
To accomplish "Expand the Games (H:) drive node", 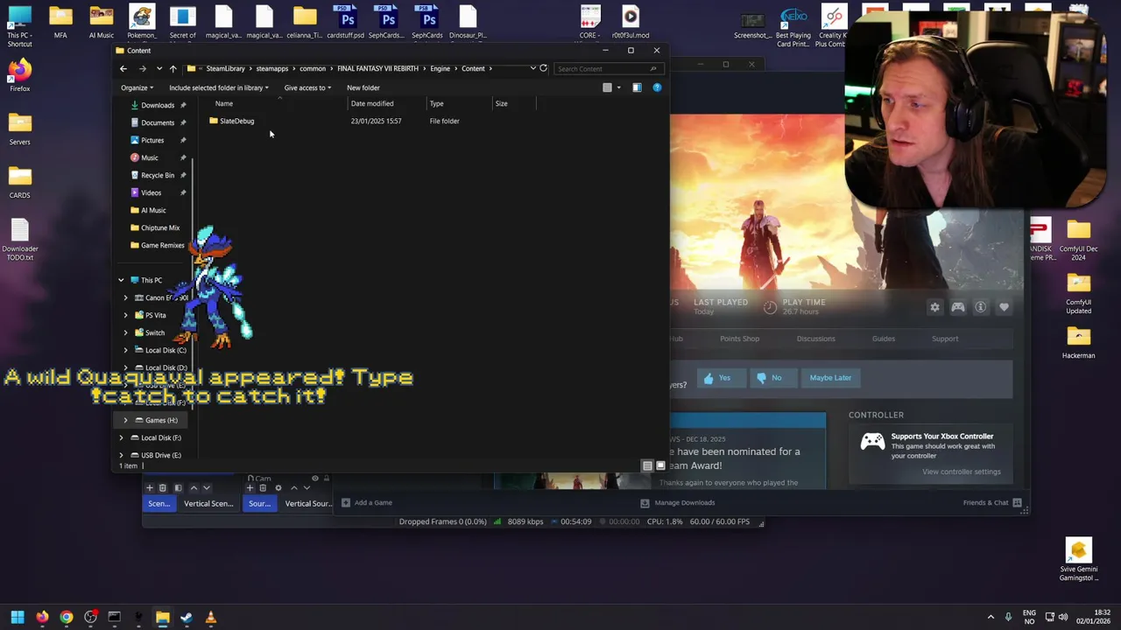I will point(125,420).
